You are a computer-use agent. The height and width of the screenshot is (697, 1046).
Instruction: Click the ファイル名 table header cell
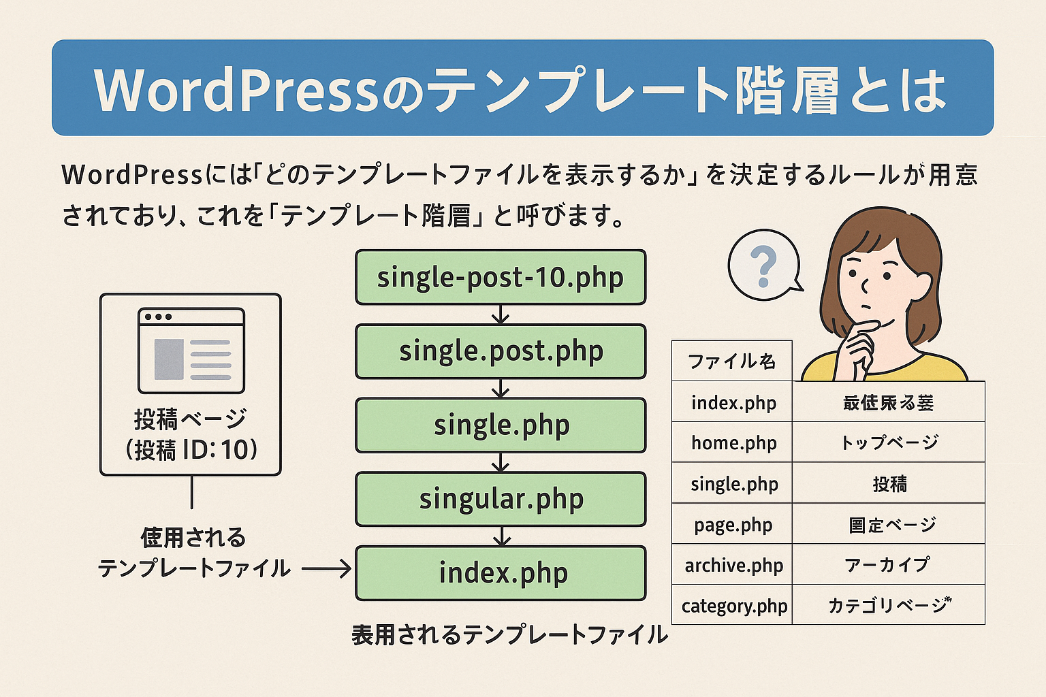[x=732, y=361]
